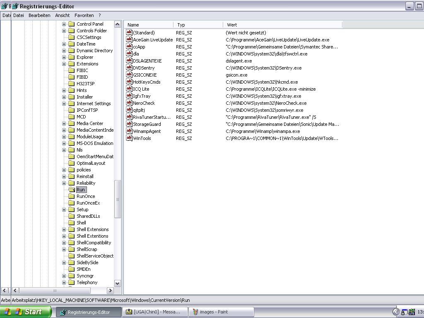This screenshot has width=424, height=318.
Task: Switch to Registrierungs-Editor taskbar button
Action: click(89, 312)
